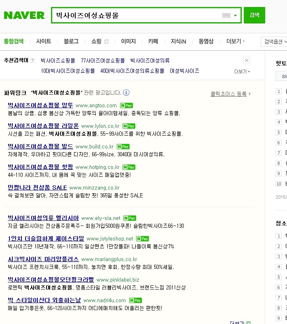Expand 더보기 in recommended keywords
Viewport: 287px width, 324px height.
click(x=242, y=72)
